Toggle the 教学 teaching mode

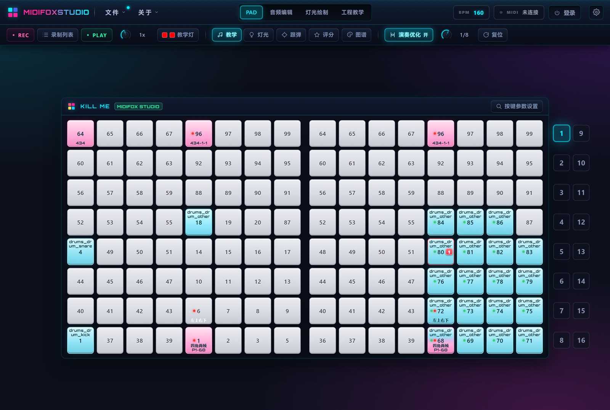[227, 35]
